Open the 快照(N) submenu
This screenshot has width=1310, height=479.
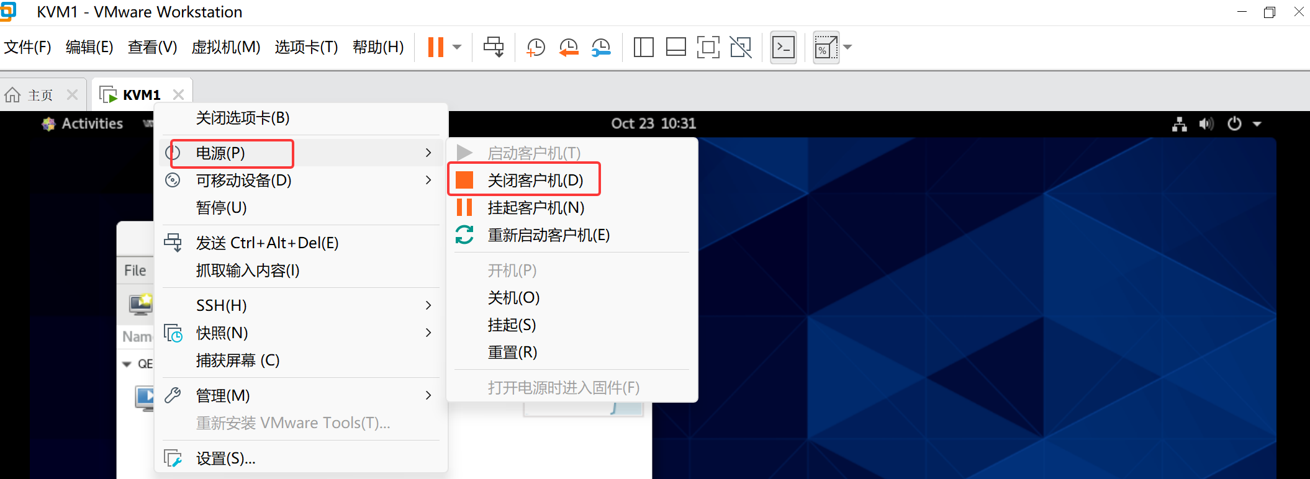click(x=300, y=333)
